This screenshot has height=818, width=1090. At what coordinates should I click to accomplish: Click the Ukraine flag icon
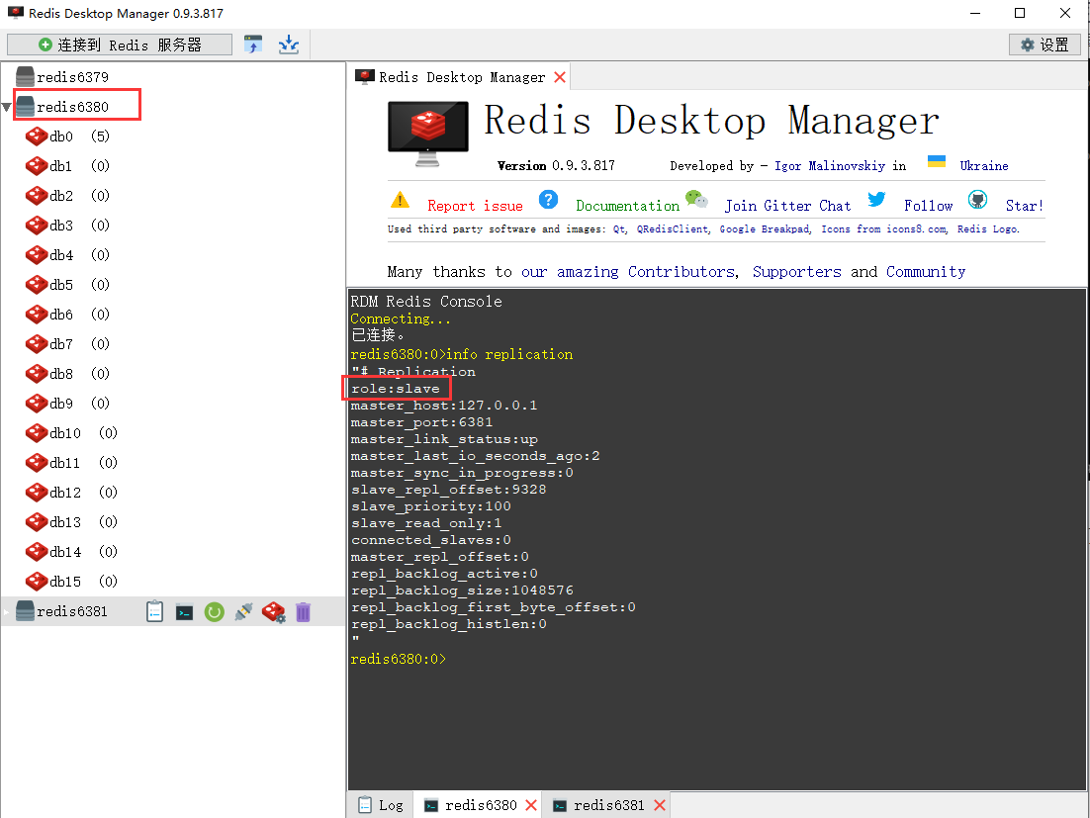point(937,162)
